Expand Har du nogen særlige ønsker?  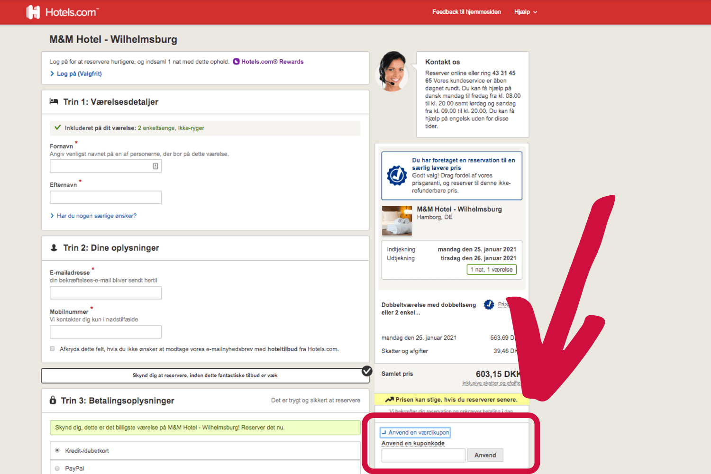pyautogui.click(x=96, y=216)
